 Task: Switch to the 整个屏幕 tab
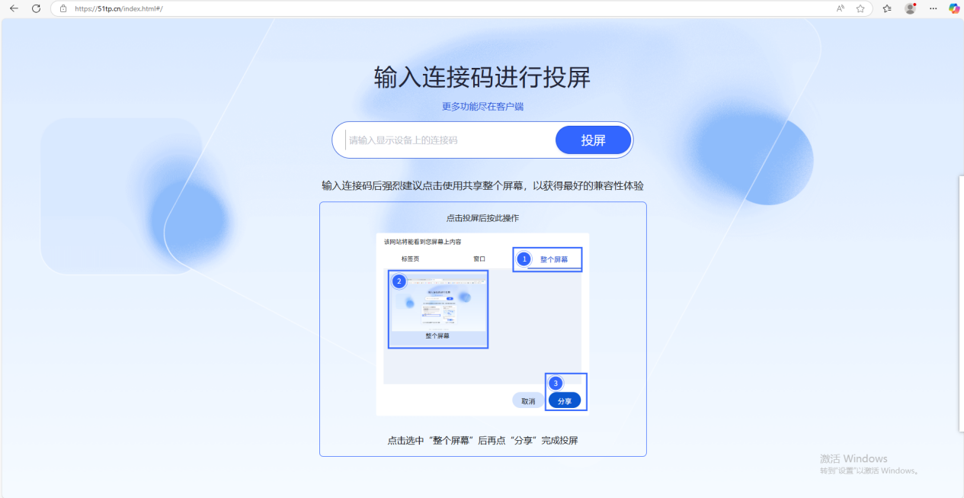[x=553, y=259]
